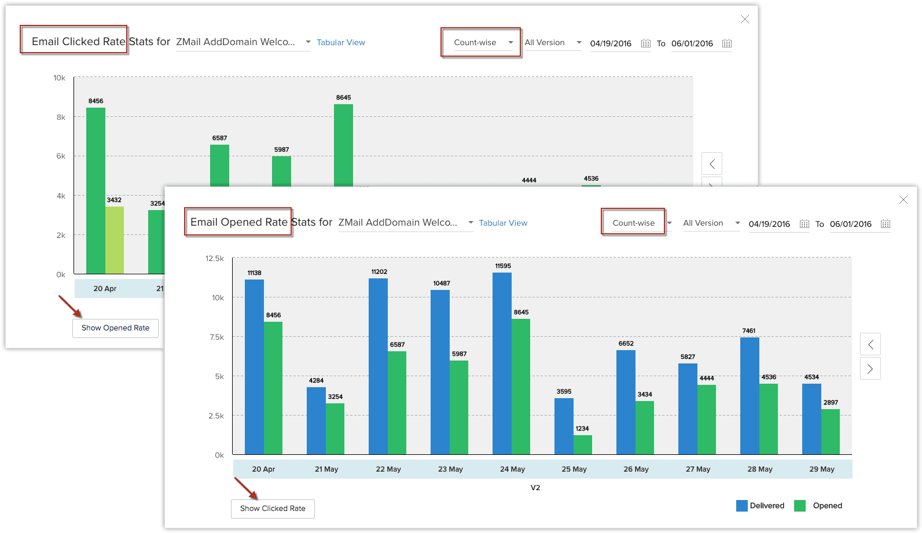Open the end date calendar icon in the back panel
Image resolution: width=922 pixels, height=533 pixels.
tap(727, 43)
